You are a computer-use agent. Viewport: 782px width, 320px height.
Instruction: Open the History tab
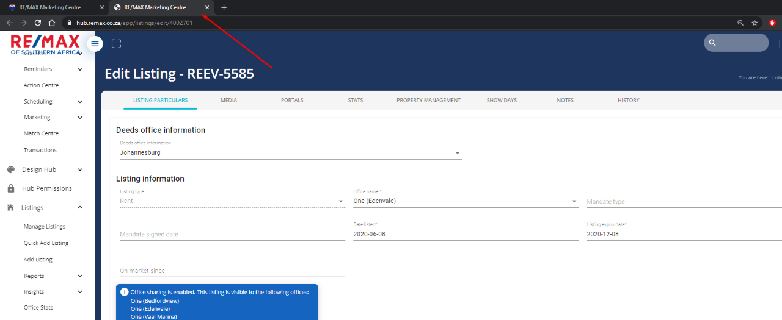pyautogui.click(x=628, y=100)
